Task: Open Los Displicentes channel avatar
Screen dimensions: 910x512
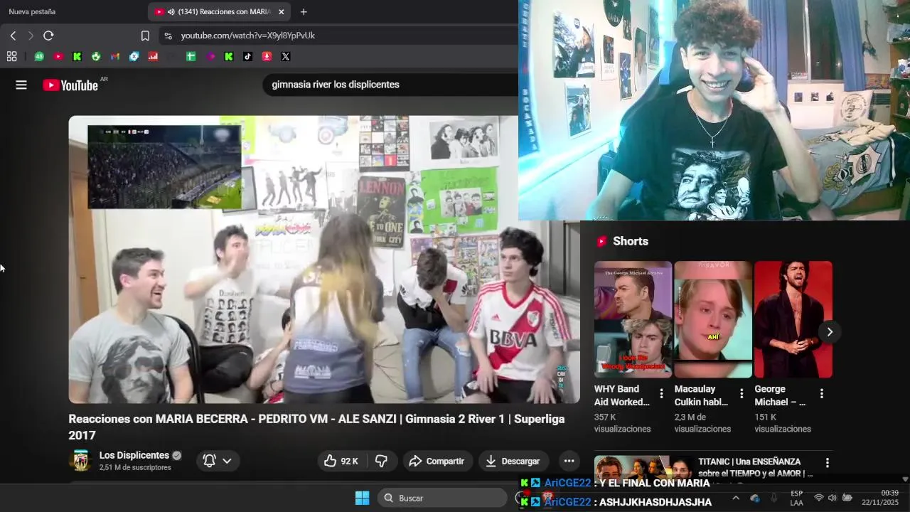Action: [x=80, y=460]
